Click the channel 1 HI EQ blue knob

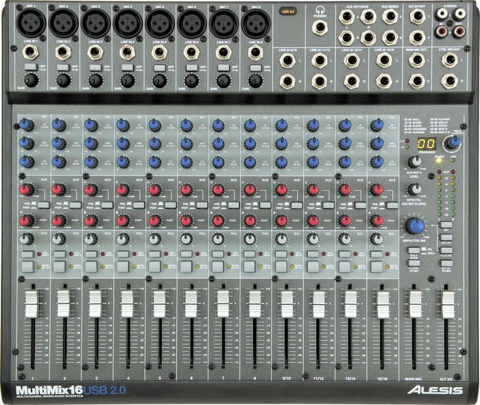(x=26, y=125)
